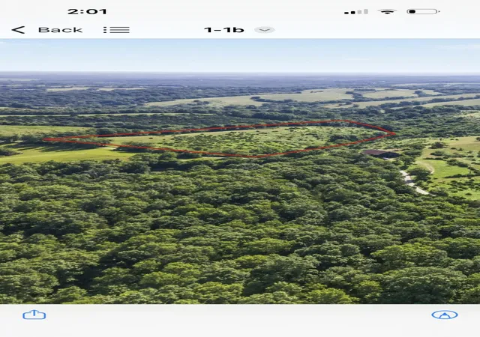Viewport: 480px width, 337px height.
Task: Tap the Back chevron arrow
Action: click(x=18, y=30)
